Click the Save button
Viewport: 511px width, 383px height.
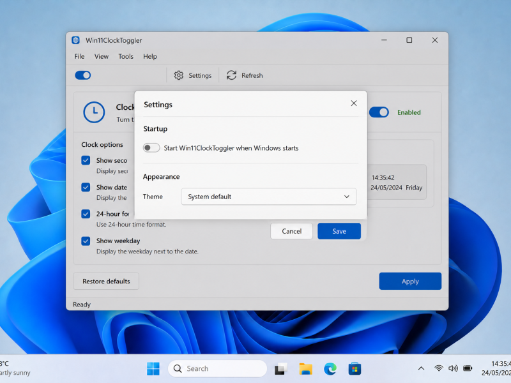coord(339,231)
